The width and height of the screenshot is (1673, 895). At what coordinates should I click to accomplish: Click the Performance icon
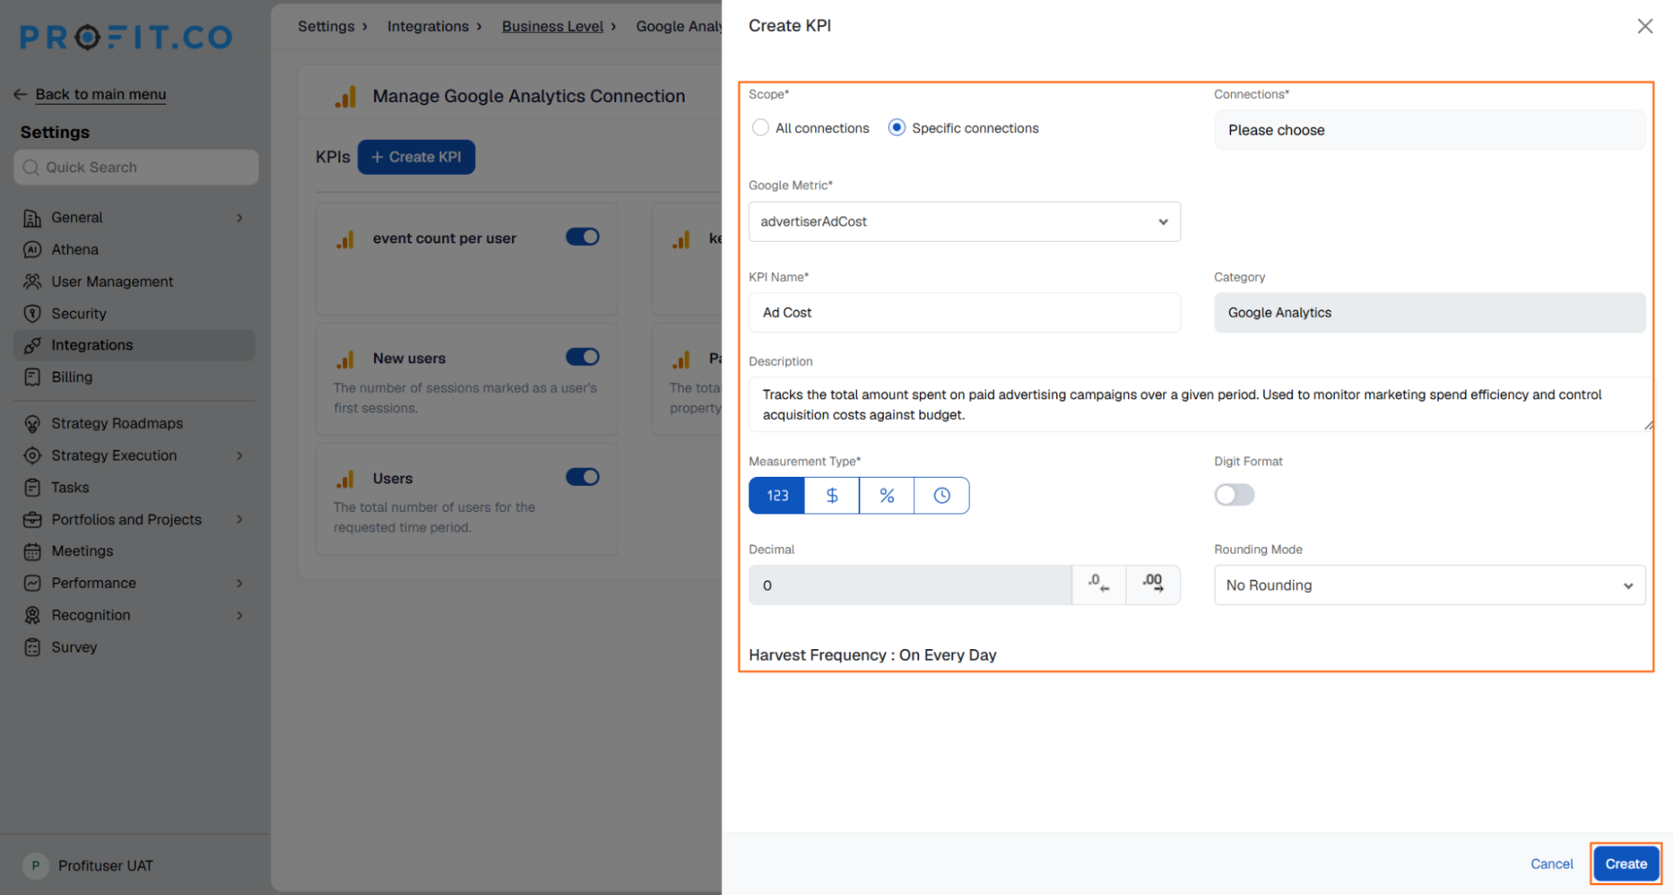(32, 583)
